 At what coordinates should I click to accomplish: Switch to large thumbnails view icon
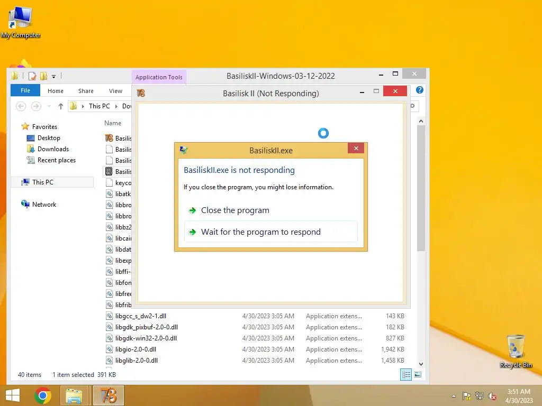point(418,375)
